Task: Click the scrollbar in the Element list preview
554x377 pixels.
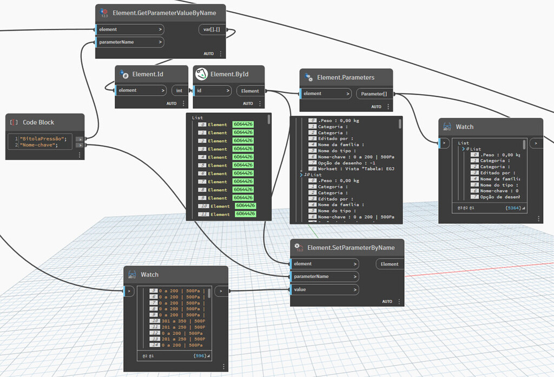Action: 269,119
